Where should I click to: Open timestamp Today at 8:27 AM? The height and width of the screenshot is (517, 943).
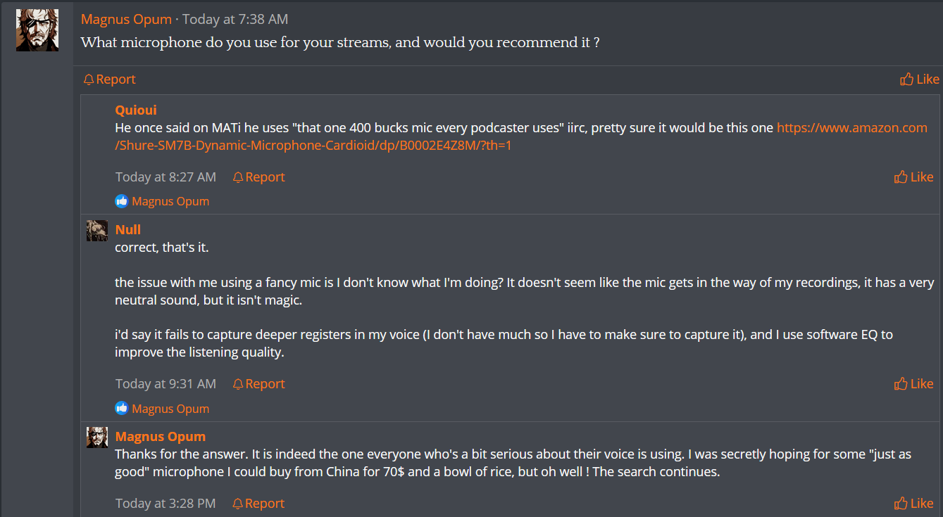[166, 177]
